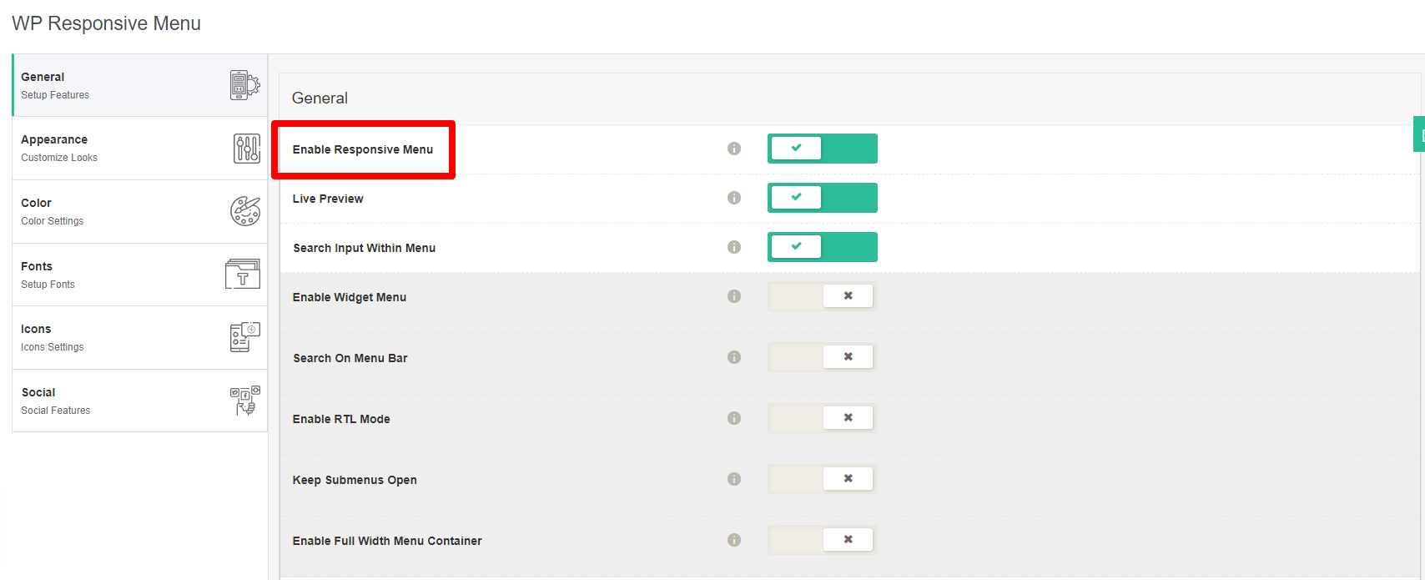
Task: Turn on Search On Menu Bar
Action: (x=822, y=357)
